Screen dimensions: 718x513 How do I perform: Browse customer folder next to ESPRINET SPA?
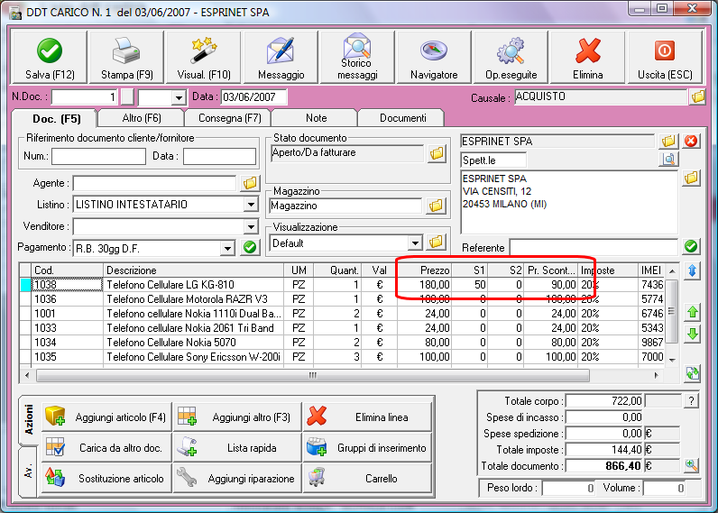coord(668,141)
